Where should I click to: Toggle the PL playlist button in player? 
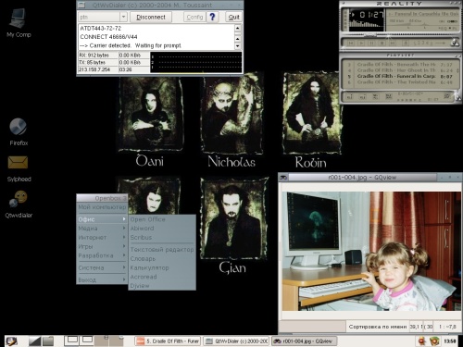tap(453, 29)
